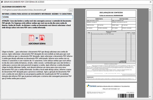Click the PDF file path field

(x=35, y=10)
